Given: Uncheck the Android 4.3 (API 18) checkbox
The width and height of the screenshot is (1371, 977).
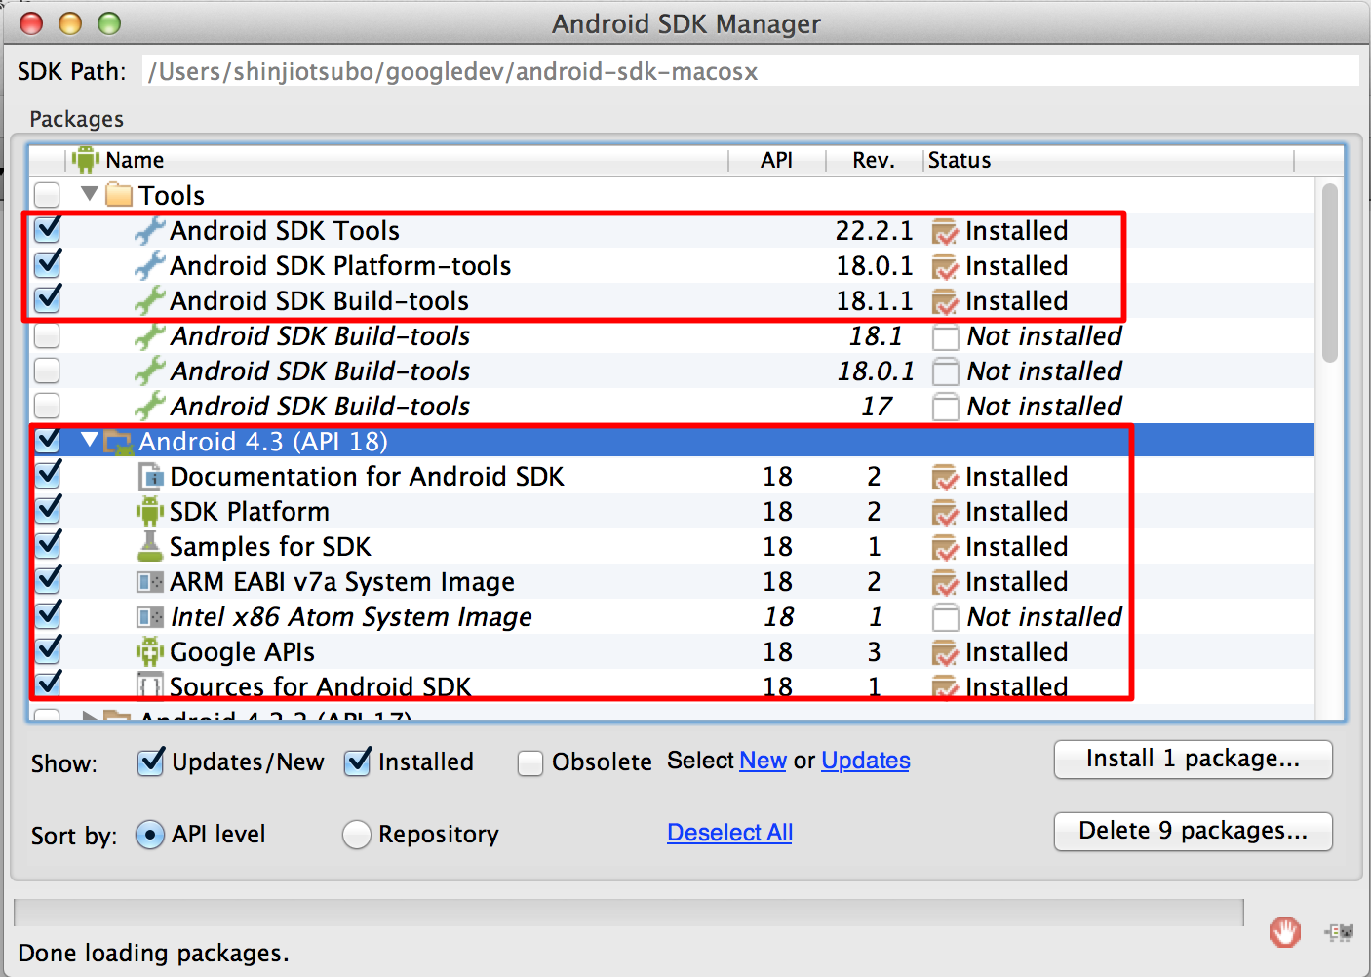Looking at the screenshot, I should pyautogui.click(x=47, y=441).
